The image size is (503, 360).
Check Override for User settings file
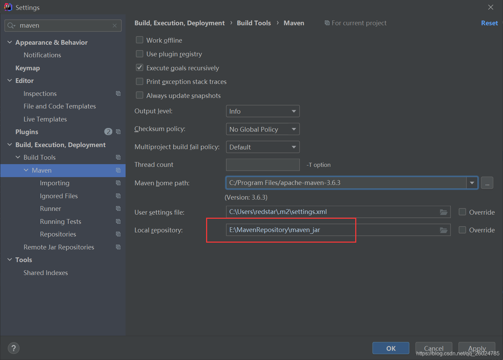pyautogui.click(x=462, y=212)
